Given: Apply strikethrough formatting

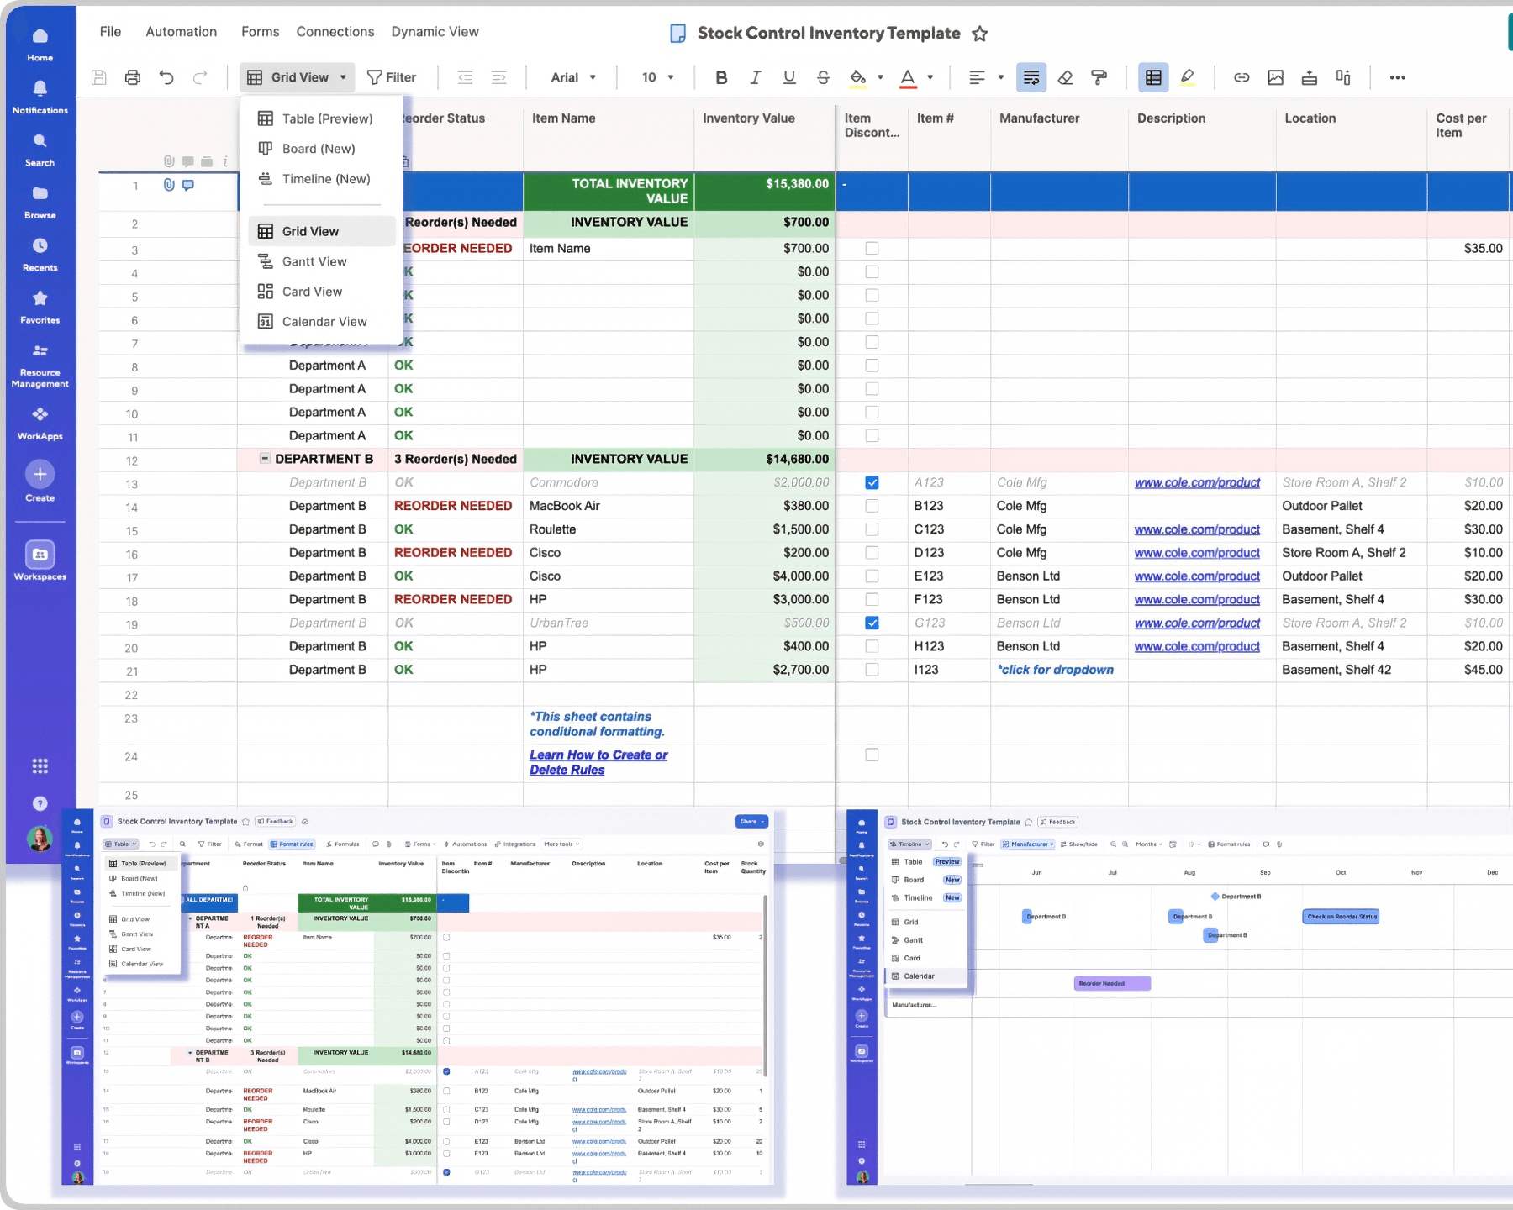Looking at the screenshot, I should [x=823, y=77].
